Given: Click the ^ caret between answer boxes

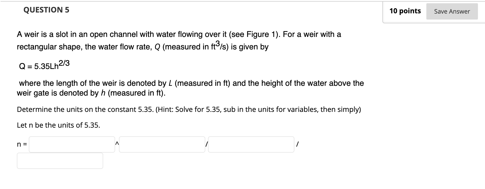Looking at the screenshot, I should [117, 144].
